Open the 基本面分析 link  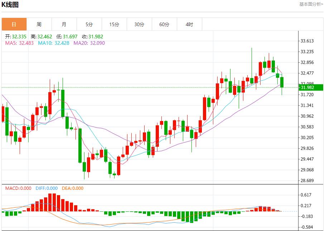tap(311, 4)
